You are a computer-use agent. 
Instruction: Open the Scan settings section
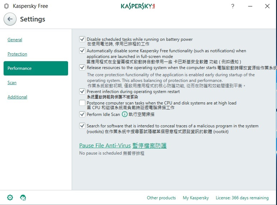pyautogui.click(x=12, y=83)
